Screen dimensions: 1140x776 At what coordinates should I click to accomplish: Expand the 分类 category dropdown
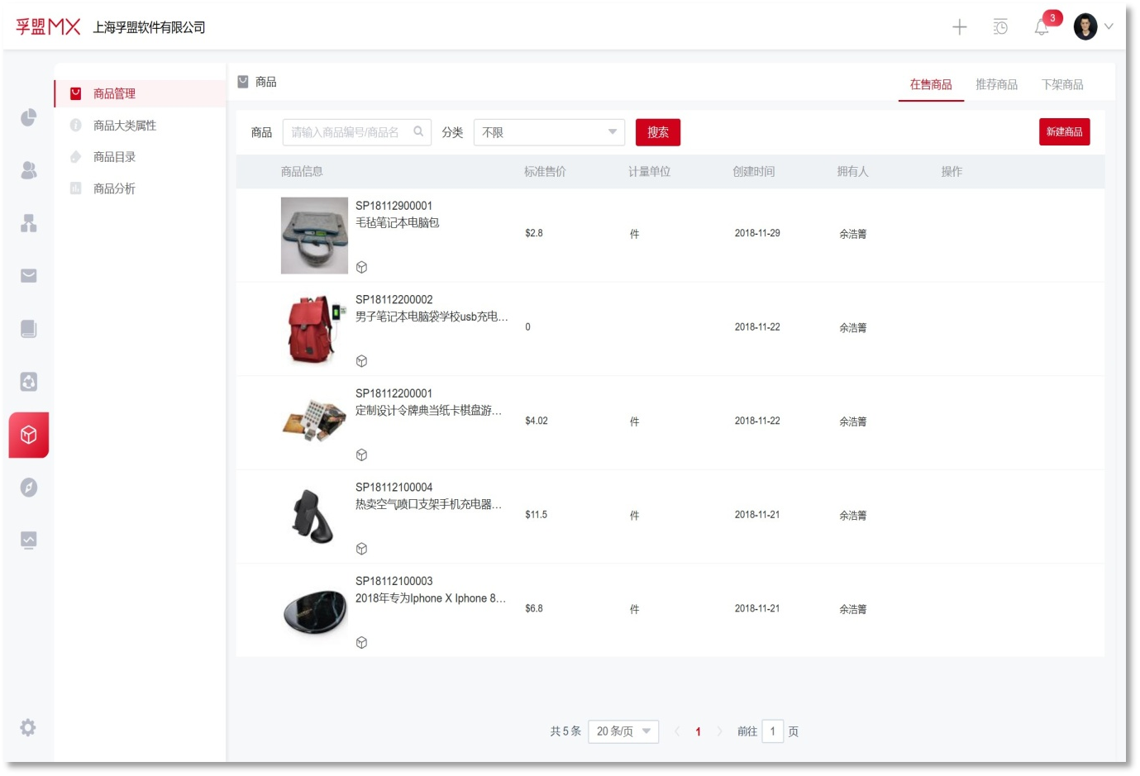[549, 132]
